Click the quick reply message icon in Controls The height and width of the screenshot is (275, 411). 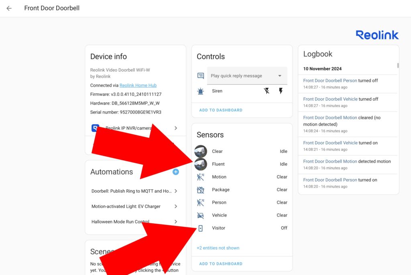[201, 76]
